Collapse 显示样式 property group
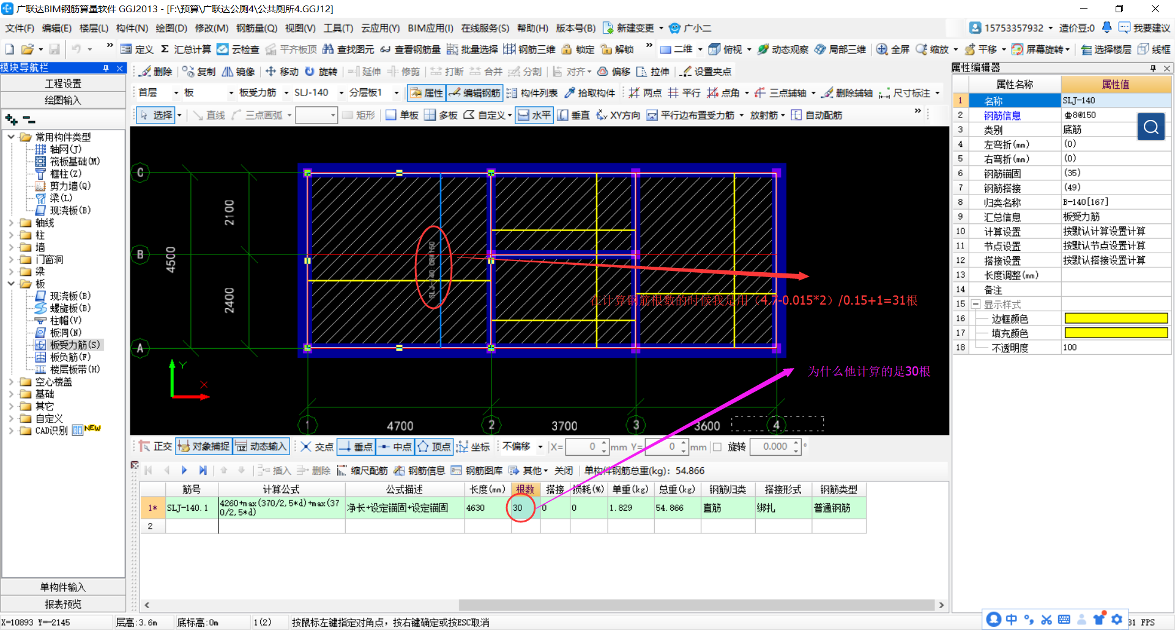1175x630 pixels. point(976,304)
